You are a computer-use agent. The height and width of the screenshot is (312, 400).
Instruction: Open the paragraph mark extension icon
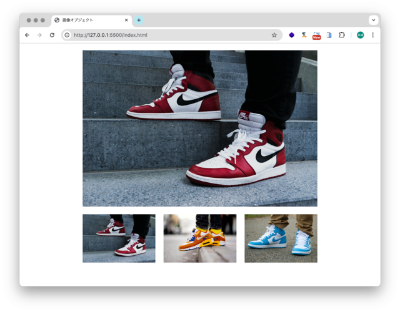[304, 35]
